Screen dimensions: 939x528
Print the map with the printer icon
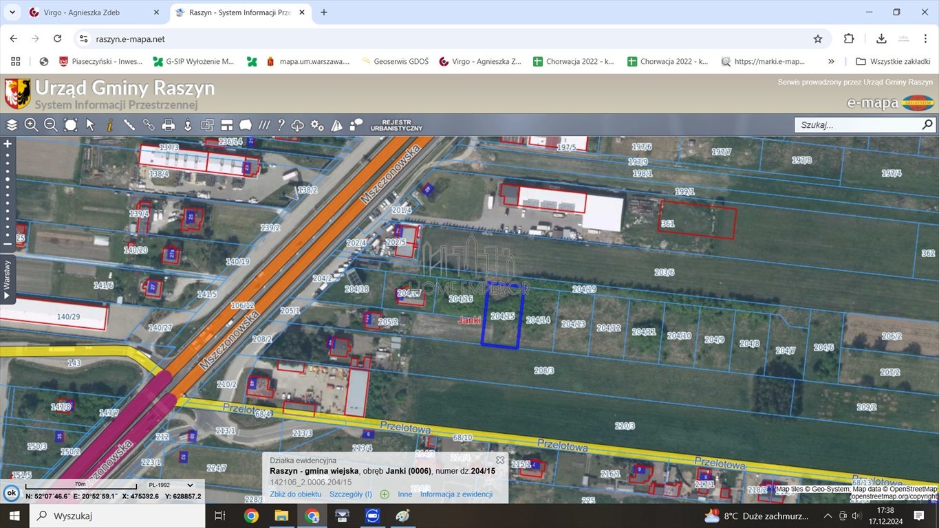[x=168, y=124]
